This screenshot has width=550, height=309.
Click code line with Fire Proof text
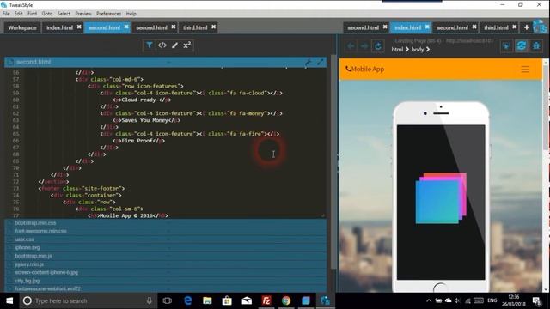[x=139, y=141]
